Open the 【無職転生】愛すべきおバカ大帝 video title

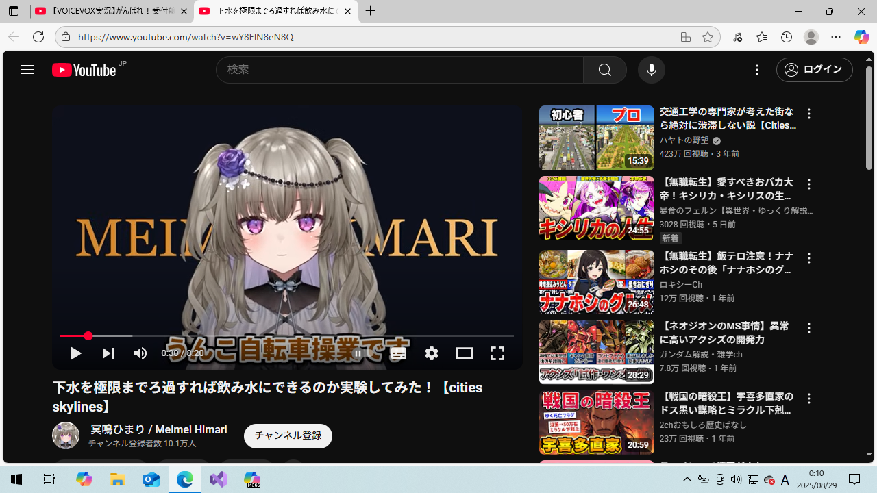tap(726, 189)
